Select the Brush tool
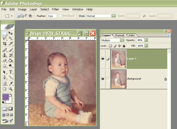Screen dimensions: 177x129 point(11,50)
